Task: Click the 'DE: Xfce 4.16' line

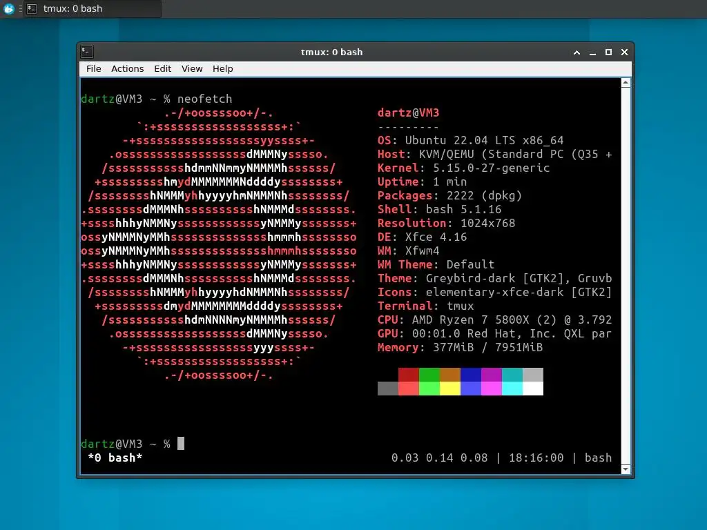Action: point(422,237)
